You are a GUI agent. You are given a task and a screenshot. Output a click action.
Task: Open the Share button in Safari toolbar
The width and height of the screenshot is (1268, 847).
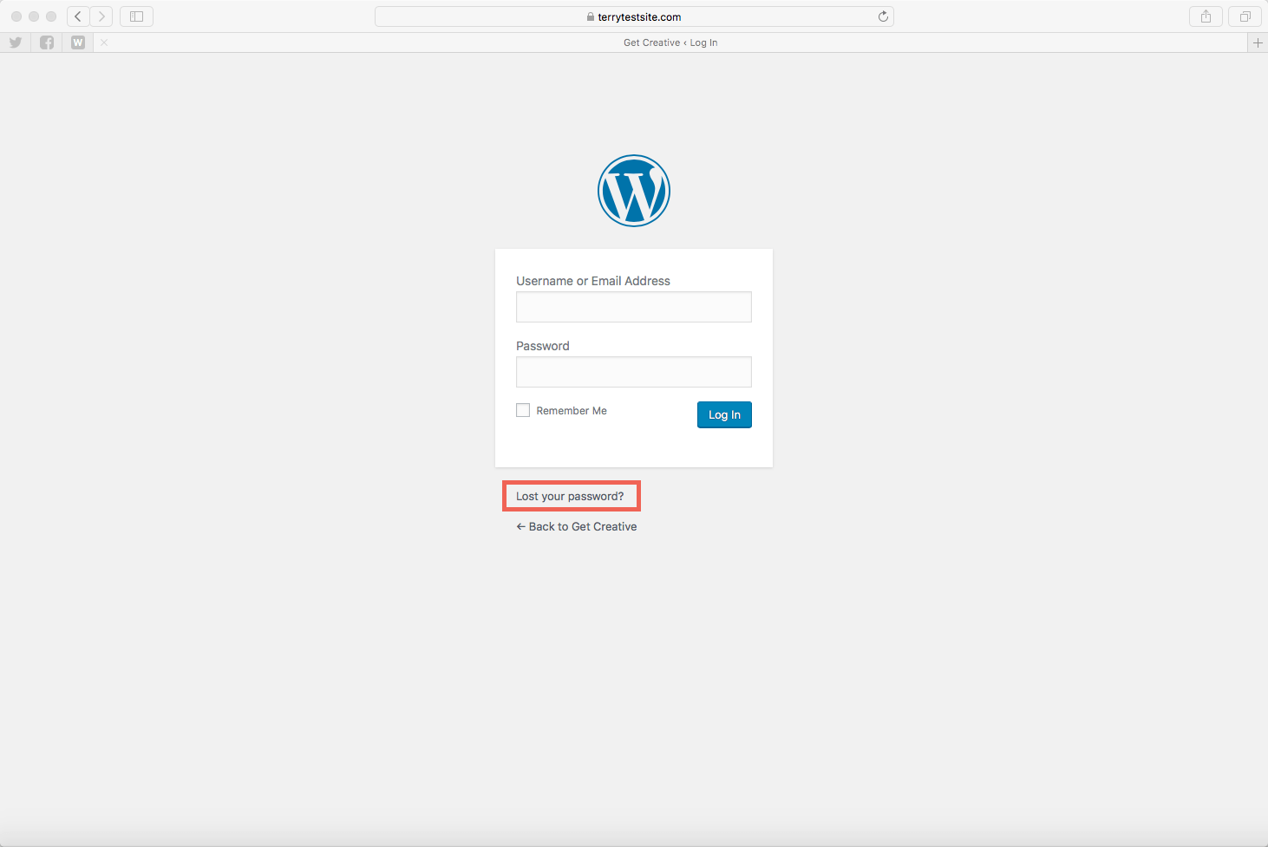[x=1206, y=16]
